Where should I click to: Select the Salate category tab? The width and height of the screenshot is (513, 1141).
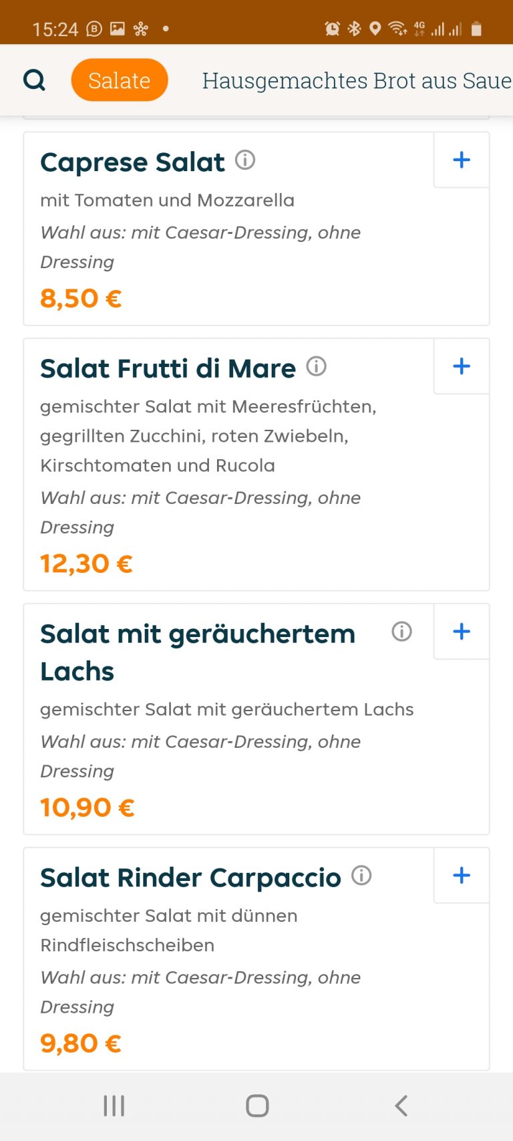click(119, 80)
